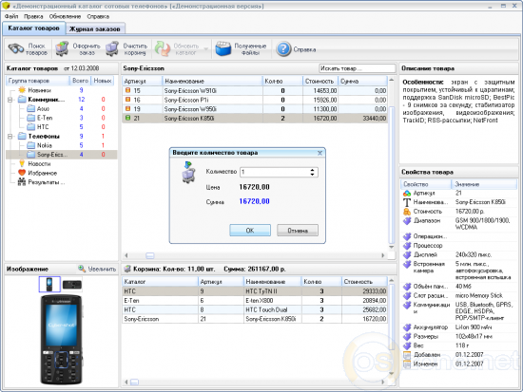Click the Оформить заказ cart icon

(62, 49)
